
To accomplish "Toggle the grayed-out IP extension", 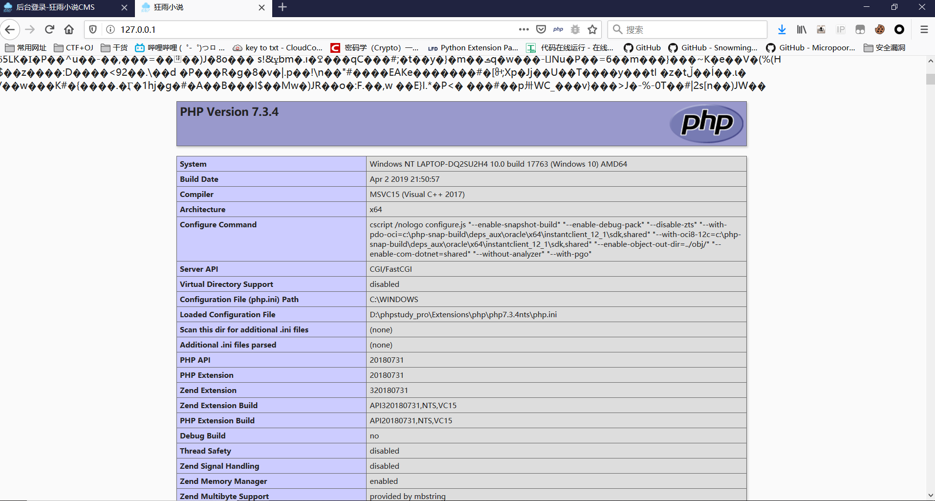I will pos(841,29).
